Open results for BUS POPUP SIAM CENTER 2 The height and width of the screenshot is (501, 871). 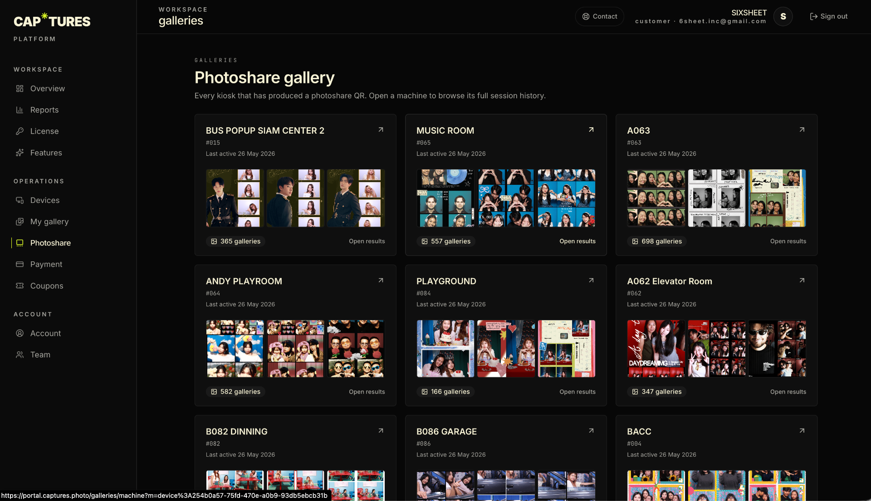[x=367, y=241]
